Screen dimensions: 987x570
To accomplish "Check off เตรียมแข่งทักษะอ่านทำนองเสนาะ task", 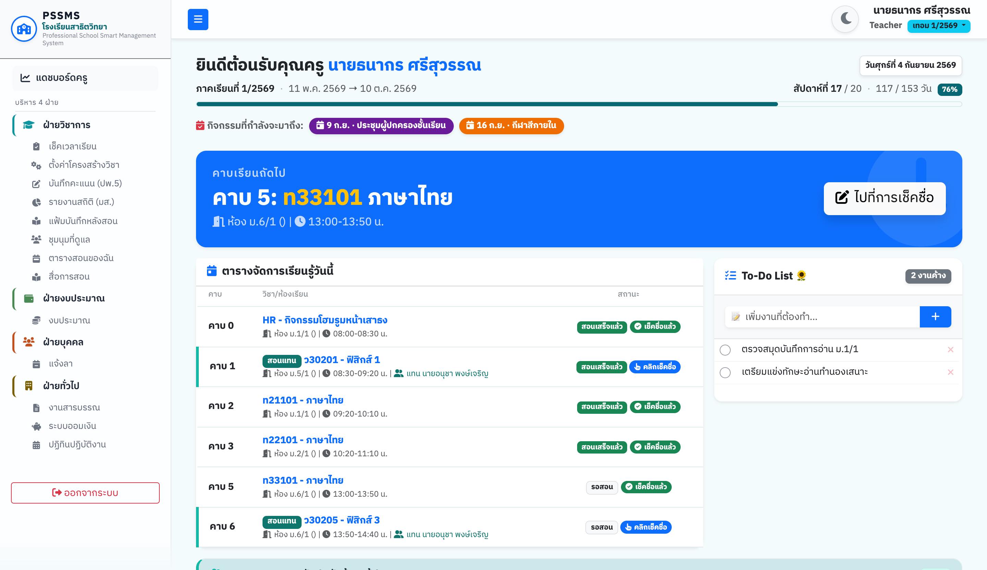I will (x=725, y=372).
